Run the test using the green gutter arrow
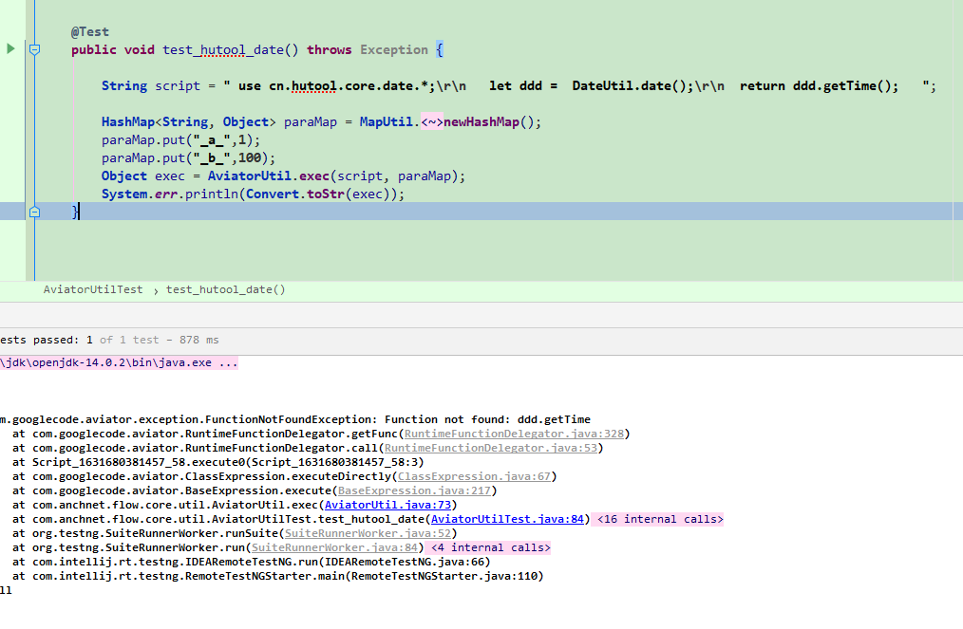This screenshot has height=629, width=963. tap(9, 47)
